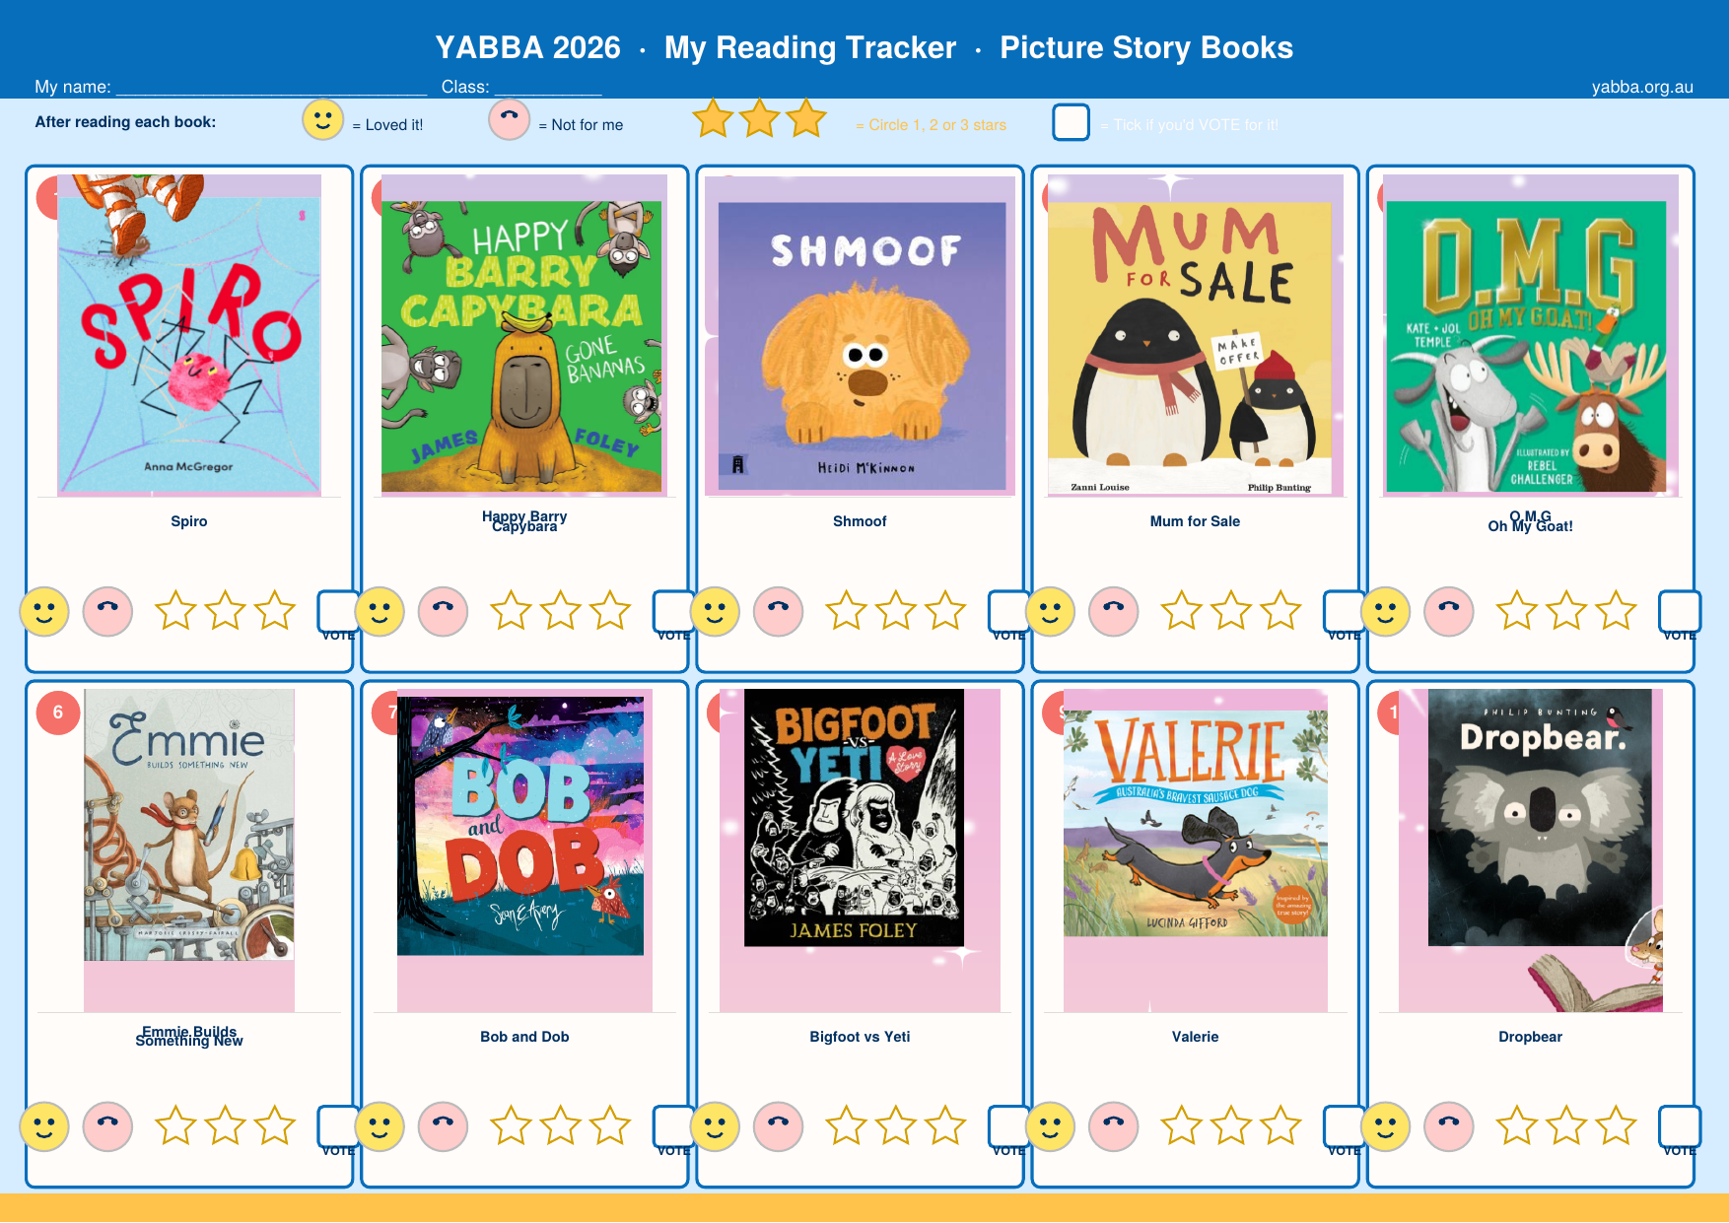Click the happy face under Mum for Sale

point(1050,612)
